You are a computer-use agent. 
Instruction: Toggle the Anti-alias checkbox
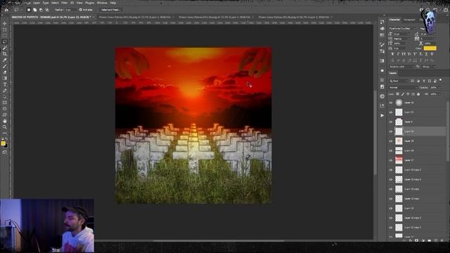[81, 10]
